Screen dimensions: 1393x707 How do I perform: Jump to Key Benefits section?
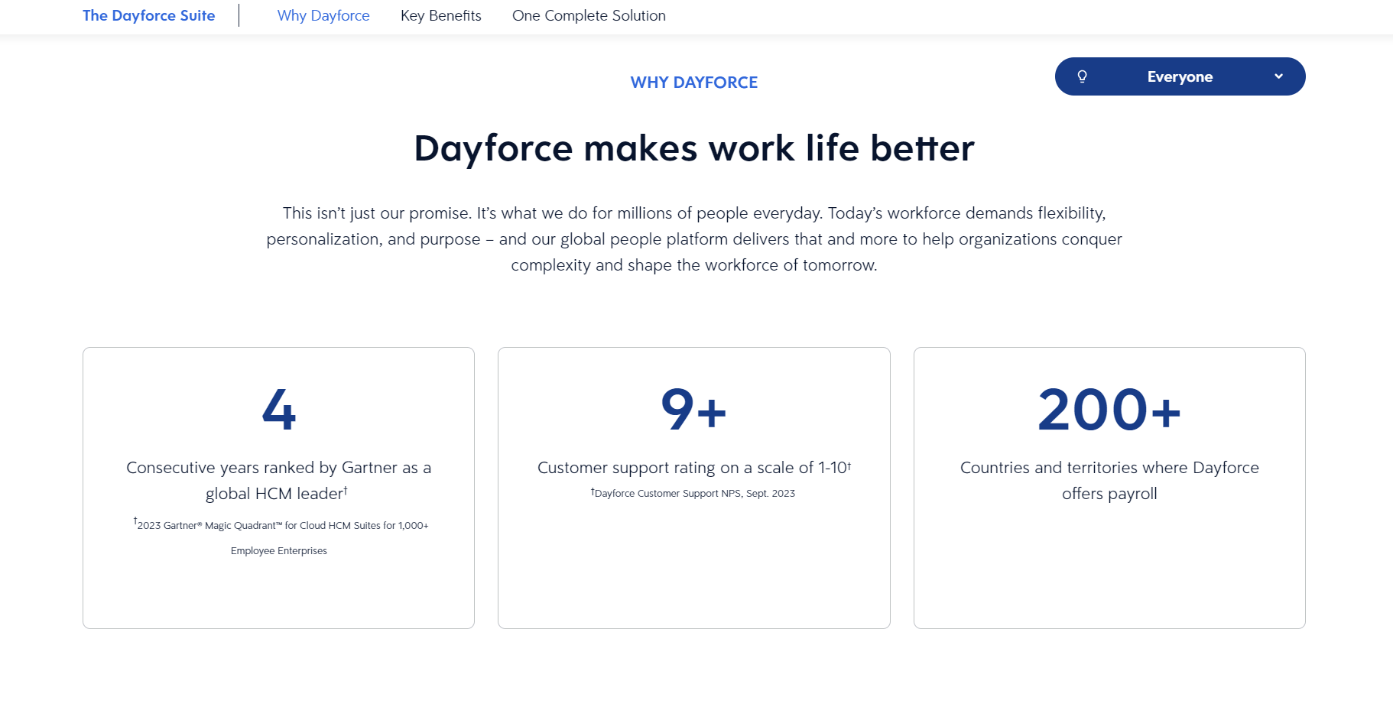pyautogui.click(x=441, y=15)
